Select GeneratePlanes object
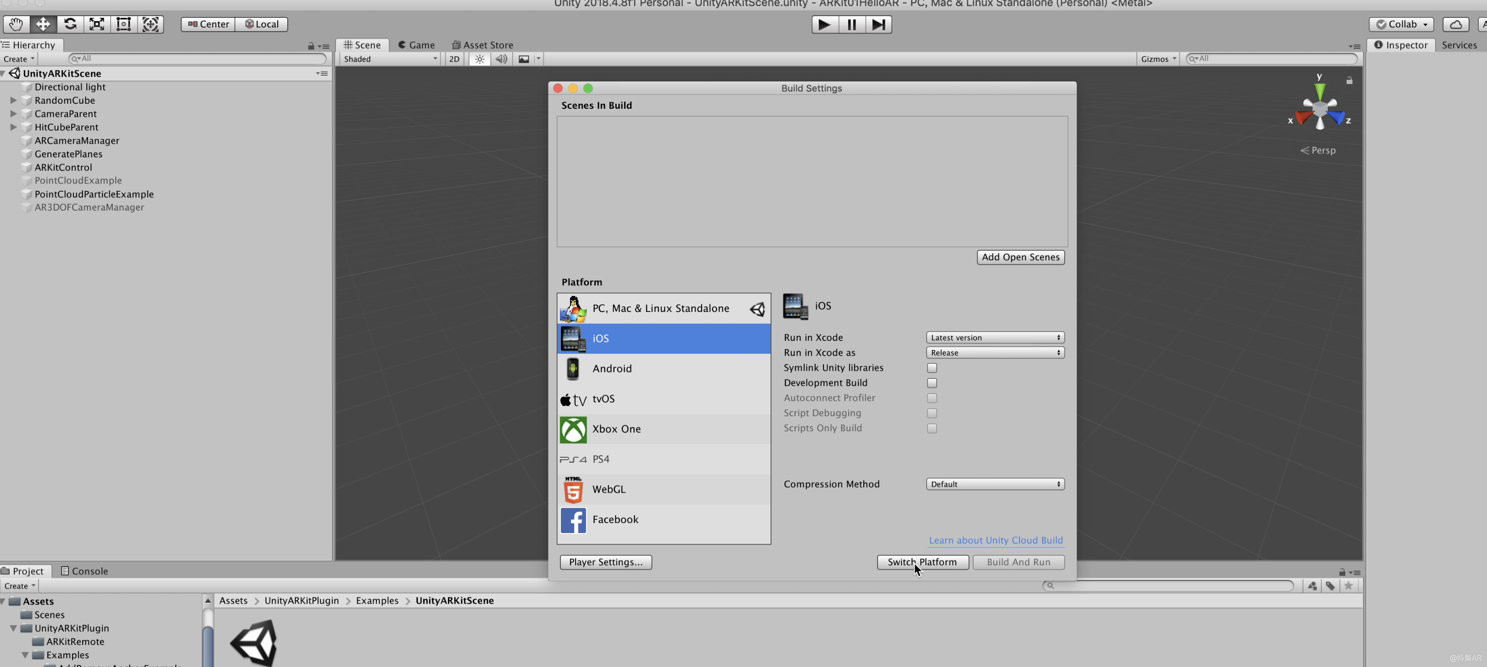 pyautogui.click(x=68, y=154)
